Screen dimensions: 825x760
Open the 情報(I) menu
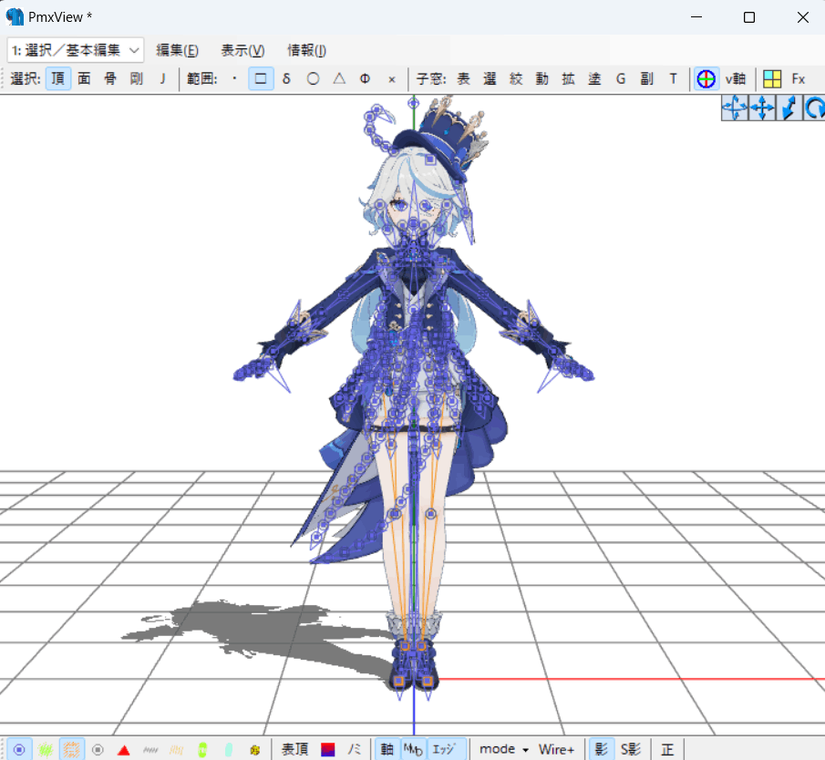coord(306,50)
